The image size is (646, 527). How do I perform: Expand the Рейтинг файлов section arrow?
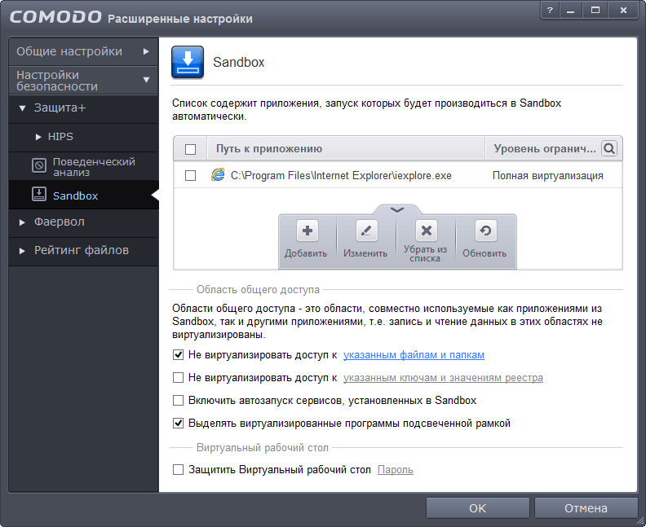(22, 251)
